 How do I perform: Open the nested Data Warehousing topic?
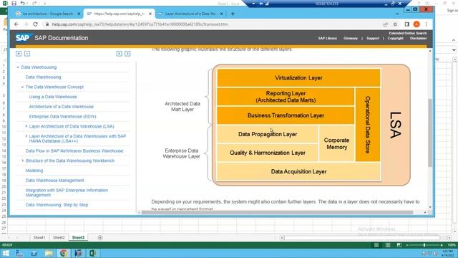(x=43, y=77)
